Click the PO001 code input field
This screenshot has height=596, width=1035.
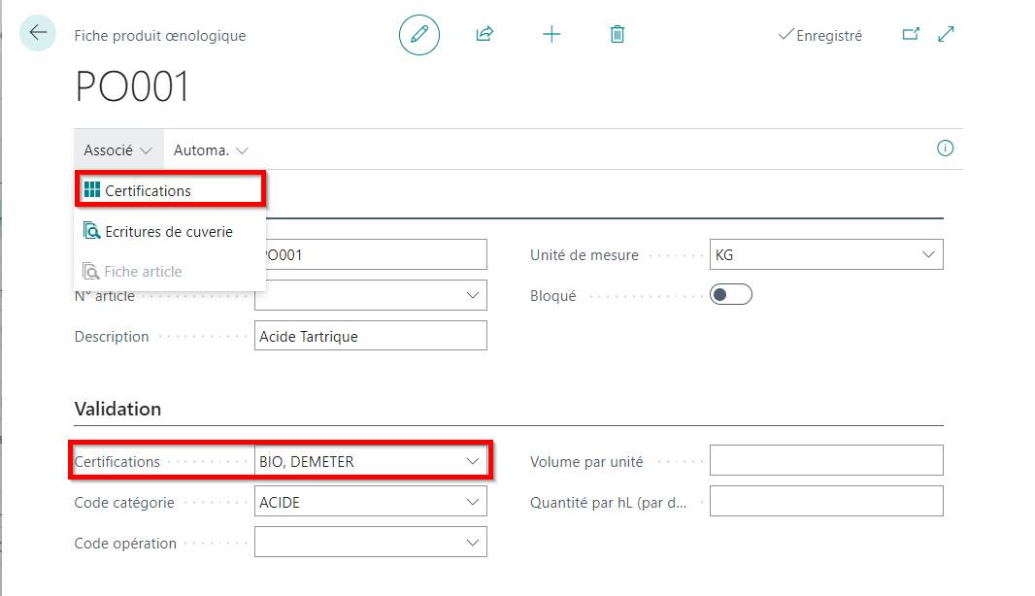[x=377, y=254]
